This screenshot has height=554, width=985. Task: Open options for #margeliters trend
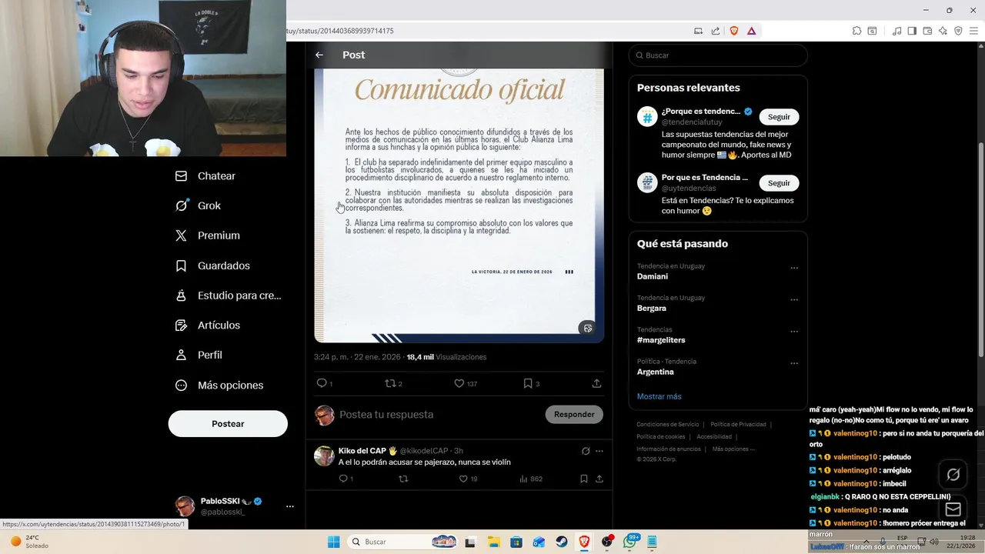pos(794,332)
